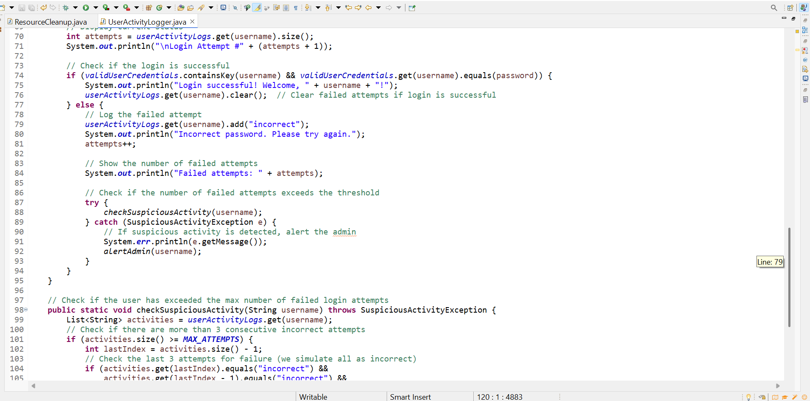The height and width of the screenshot is (401, 810).
Task: Click the editor's vertical scrollbar thumb
Action: click(789, 277)
